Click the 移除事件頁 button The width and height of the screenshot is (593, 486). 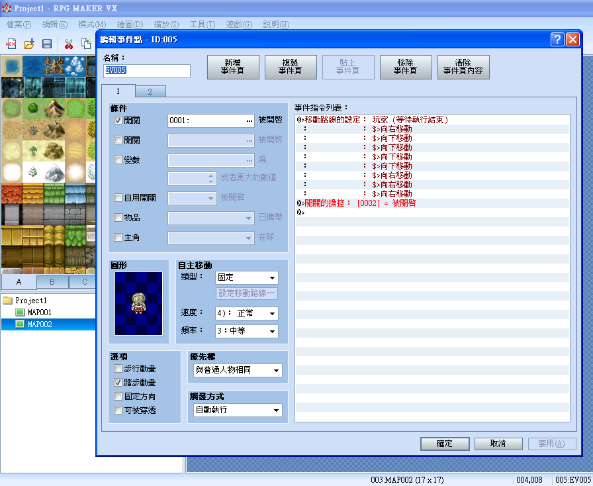pyautogui.click(x=406, y=67)
